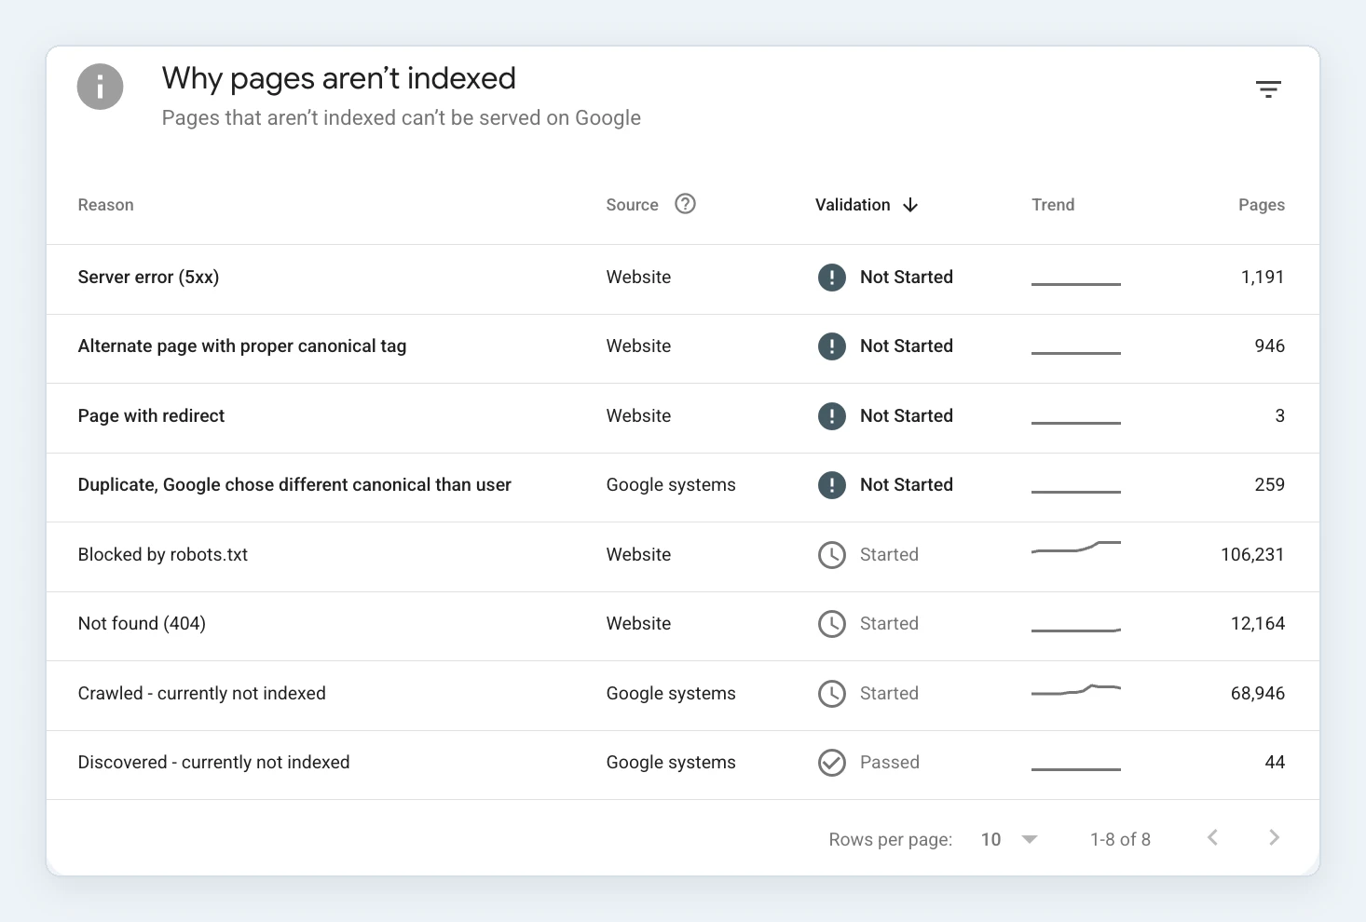
Task: Click the trend sparkline for Blocked by robots.txt
Action: tap(1076, 548)
